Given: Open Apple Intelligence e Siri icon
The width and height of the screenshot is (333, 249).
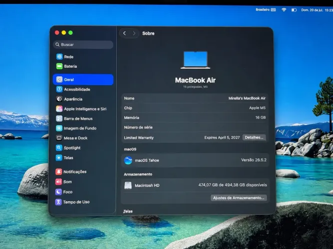Looking at the screenshot, I should [59, 109].
